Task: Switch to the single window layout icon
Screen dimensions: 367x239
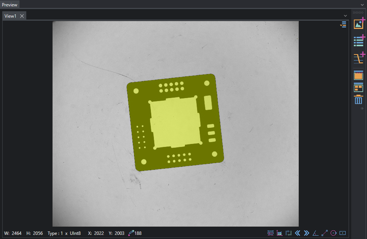Action: coord(358,76)
